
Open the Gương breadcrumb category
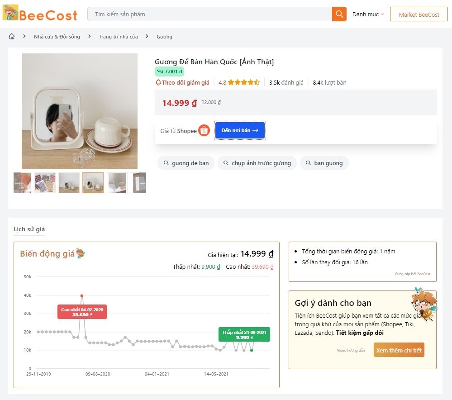pyautogui.click(x=164, y=37)
